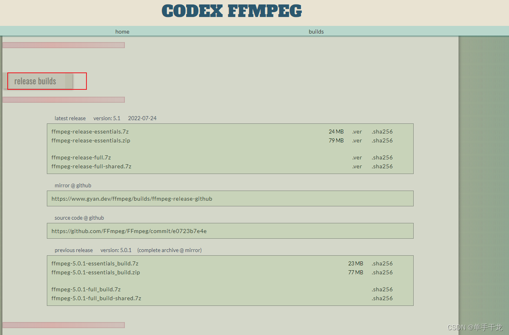Click the 'source code @ github' label
This screenshot has width=509, height=335.
click(79, 218)
